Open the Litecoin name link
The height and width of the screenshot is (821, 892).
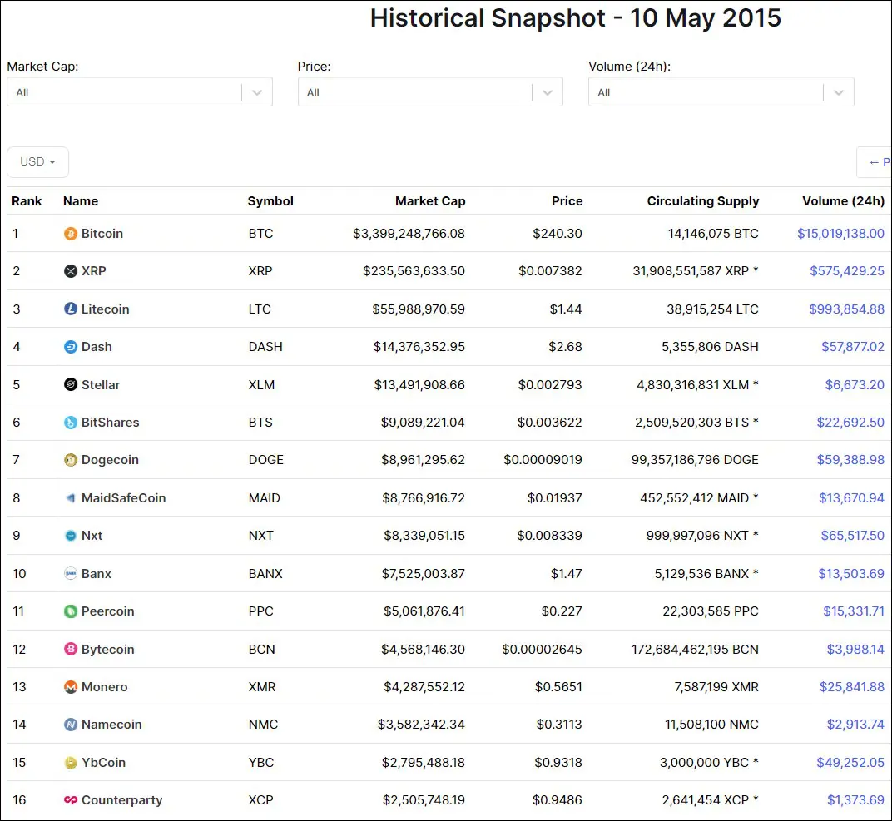105,309
